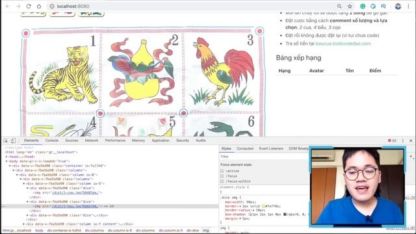416x234 pixels.
Task: Go back with the browser back arrow
Action: tap(8, 6)
